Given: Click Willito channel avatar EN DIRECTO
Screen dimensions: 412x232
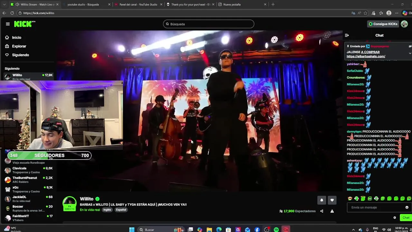Looking at the screenshot, I should coord(69,204).
